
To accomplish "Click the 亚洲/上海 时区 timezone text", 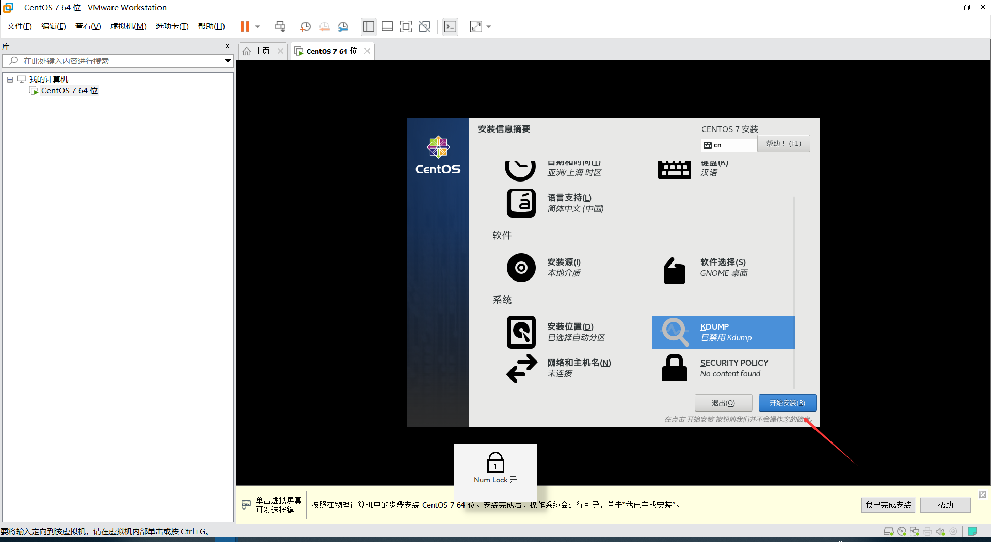I will coord(574,173).
